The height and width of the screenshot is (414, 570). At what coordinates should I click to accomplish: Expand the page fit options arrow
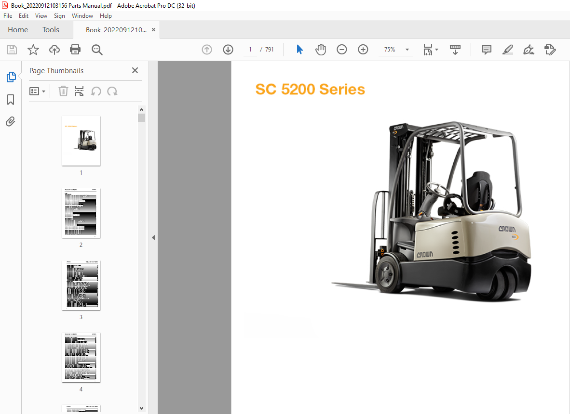pos(436,50)
